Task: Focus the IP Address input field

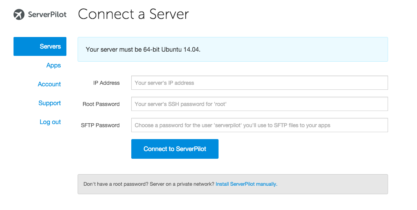Action: click(x=259, y=83)
